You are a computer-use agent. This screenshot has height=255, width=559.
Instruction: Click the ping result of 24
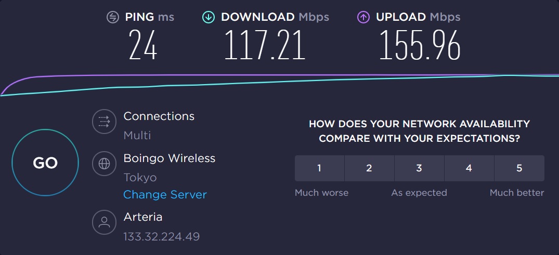tap(143, 45)
